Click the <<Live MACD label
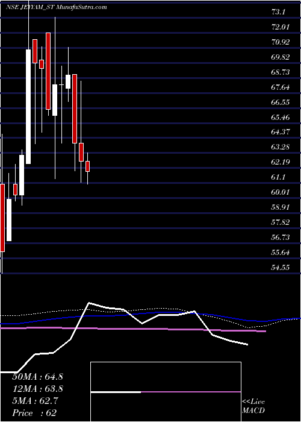The image size is (301, 422). click(253, 406)
